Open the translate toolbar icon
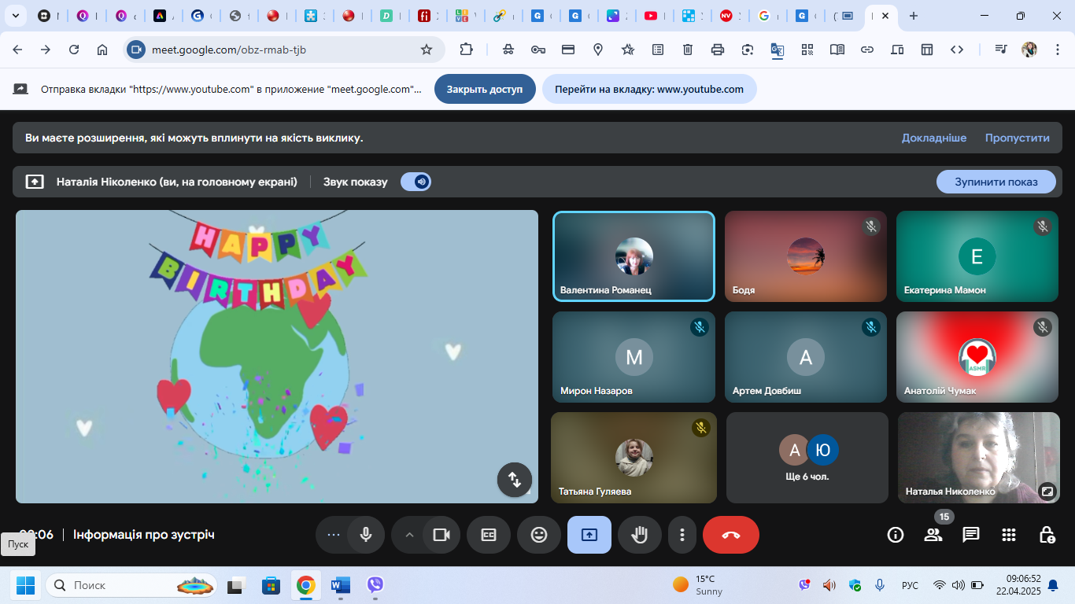 [778, 50]
